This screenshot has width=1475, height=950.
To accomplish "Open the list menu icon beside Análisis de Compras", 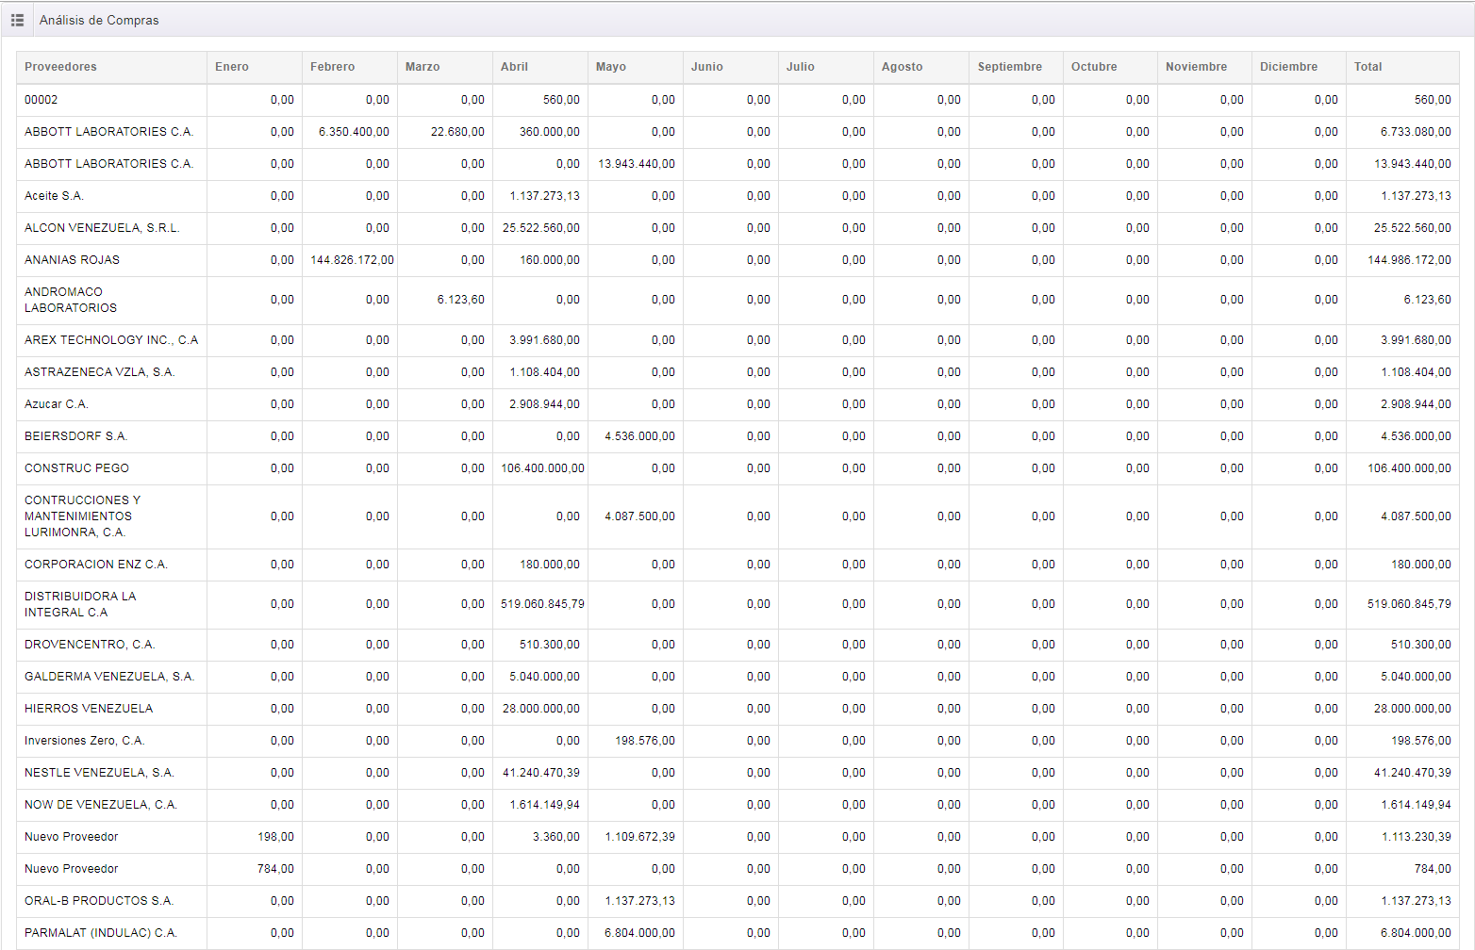I will click(17, 20).
